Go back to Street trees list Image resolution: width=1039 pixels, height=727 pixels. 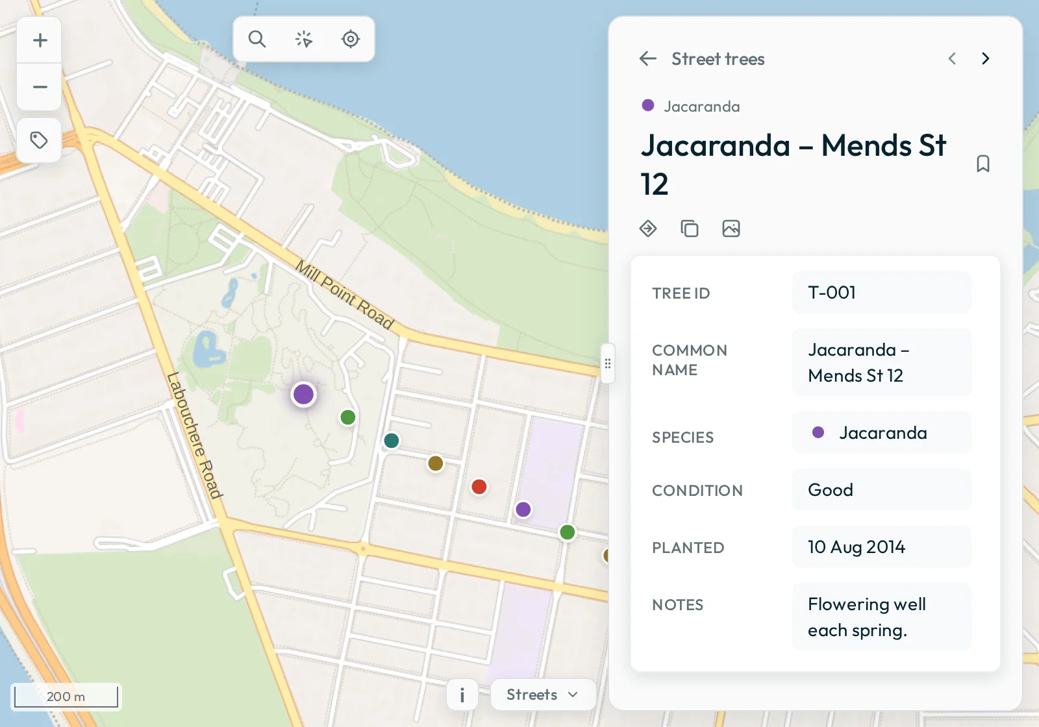[x=648, y=59]
